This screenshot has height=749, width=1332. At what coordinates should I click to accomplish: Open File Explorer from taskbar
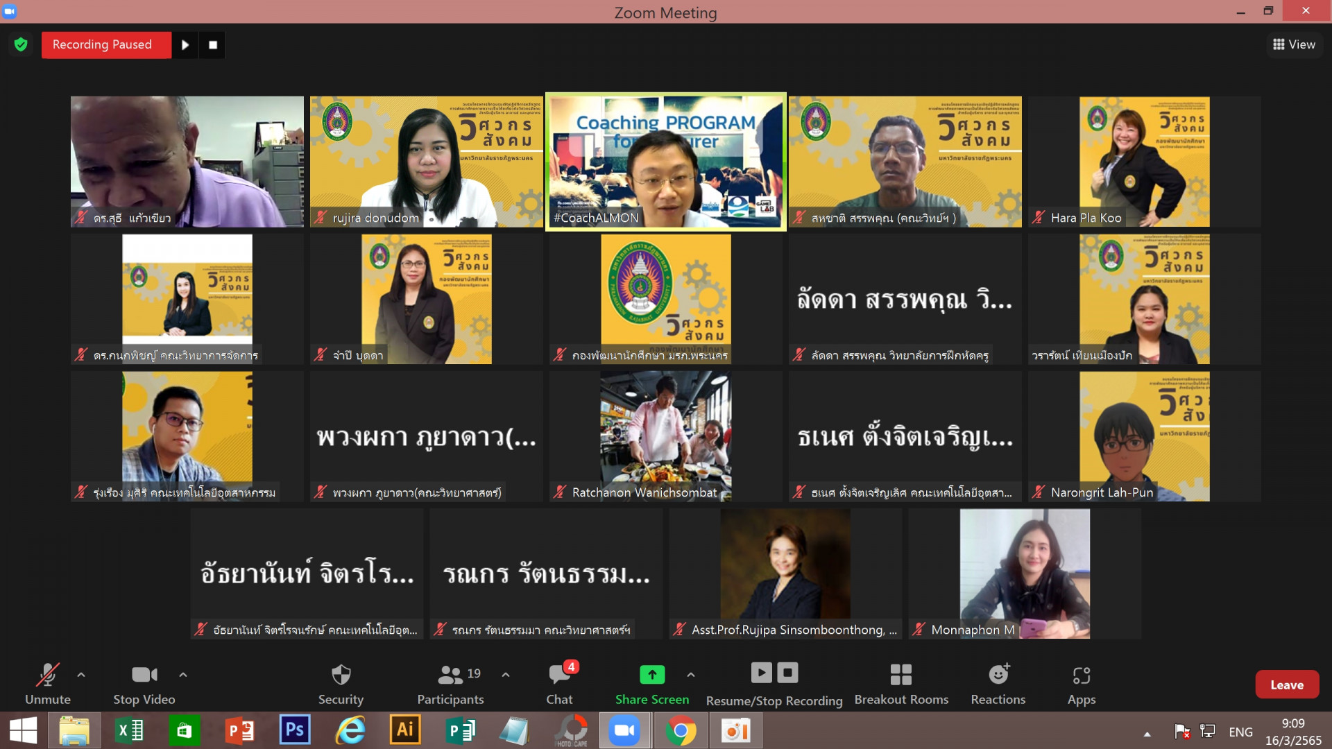click(x=74, y=730)
